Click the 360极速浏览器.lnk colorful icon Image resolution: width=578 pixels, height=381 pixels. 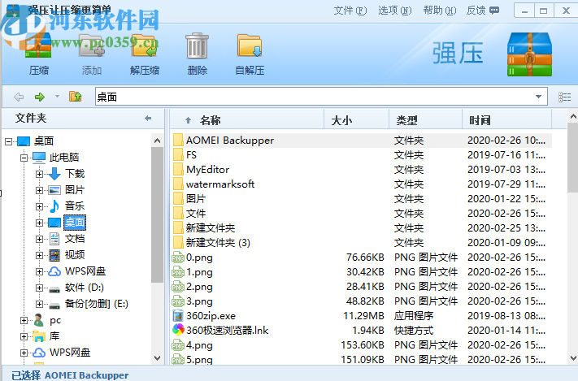click(x=178, y=330)
